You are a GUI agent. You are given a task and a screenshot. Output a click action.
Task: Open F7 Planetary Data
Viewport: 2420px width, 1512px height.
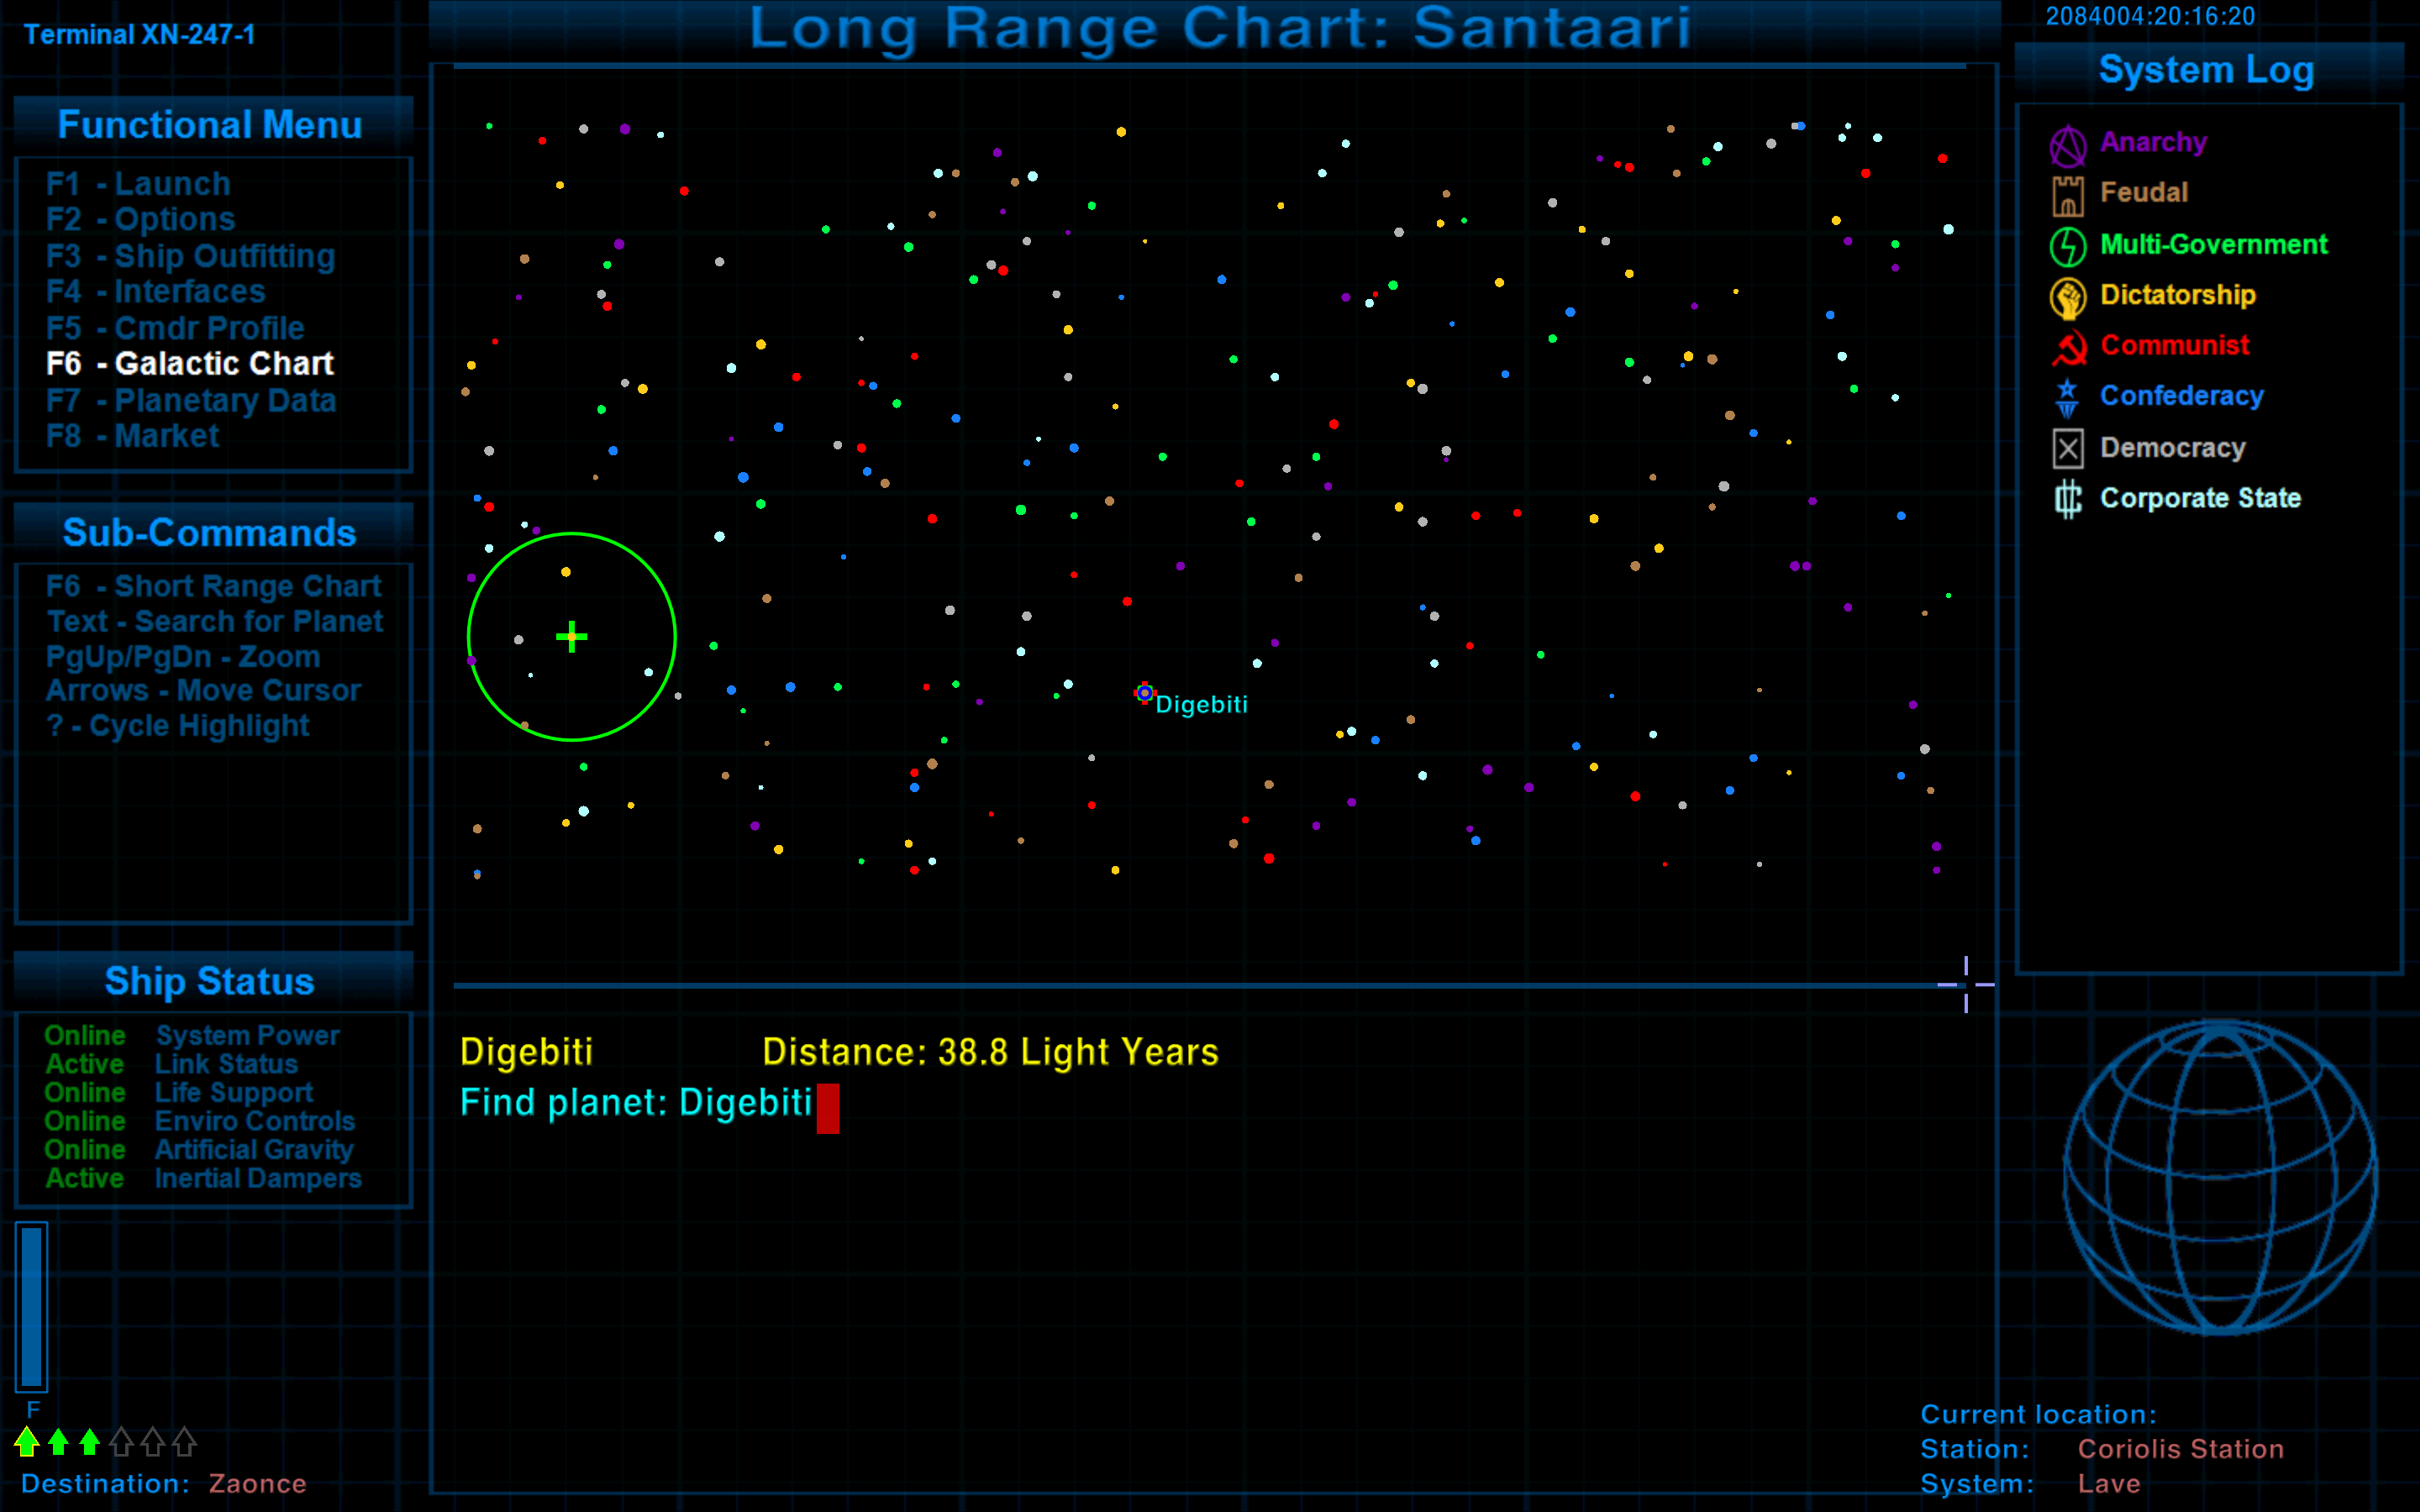point(190,400)
